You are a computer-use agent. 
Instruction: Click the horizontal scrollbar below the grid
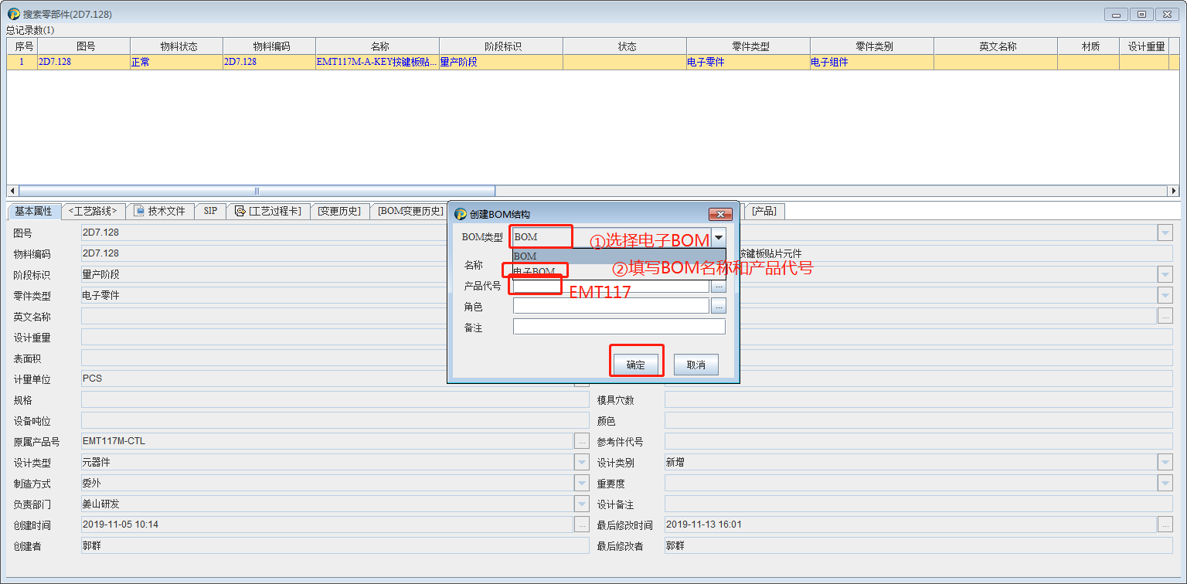click(x=255, y=190)
